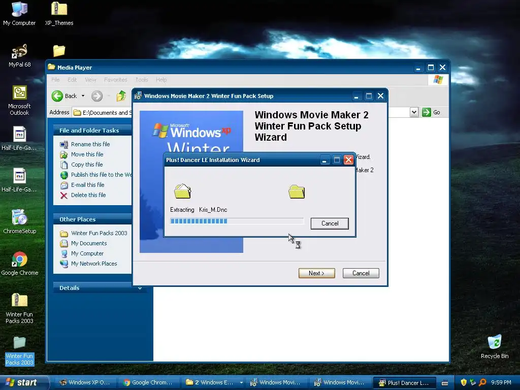Launch Google Chrome from desktop
Image resolution: width=520 pixels, height=390 pixels.
[20, 264]
